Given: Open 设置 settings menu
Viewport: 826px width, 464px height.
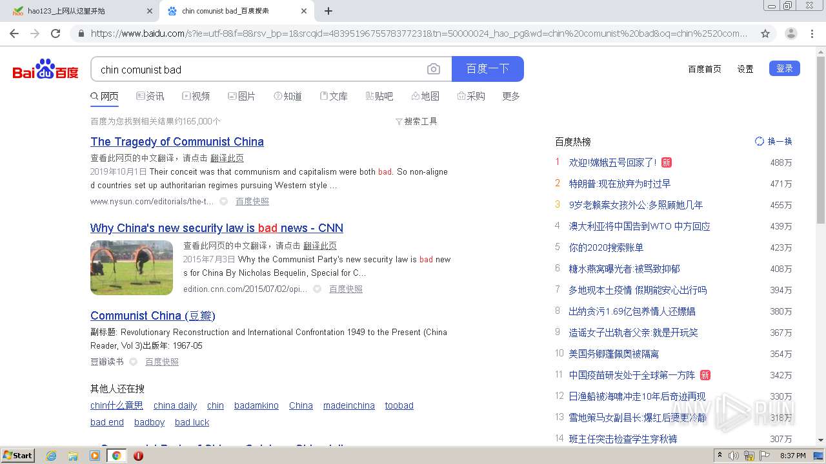Looking at the screenshot, I should pos(745,69).
